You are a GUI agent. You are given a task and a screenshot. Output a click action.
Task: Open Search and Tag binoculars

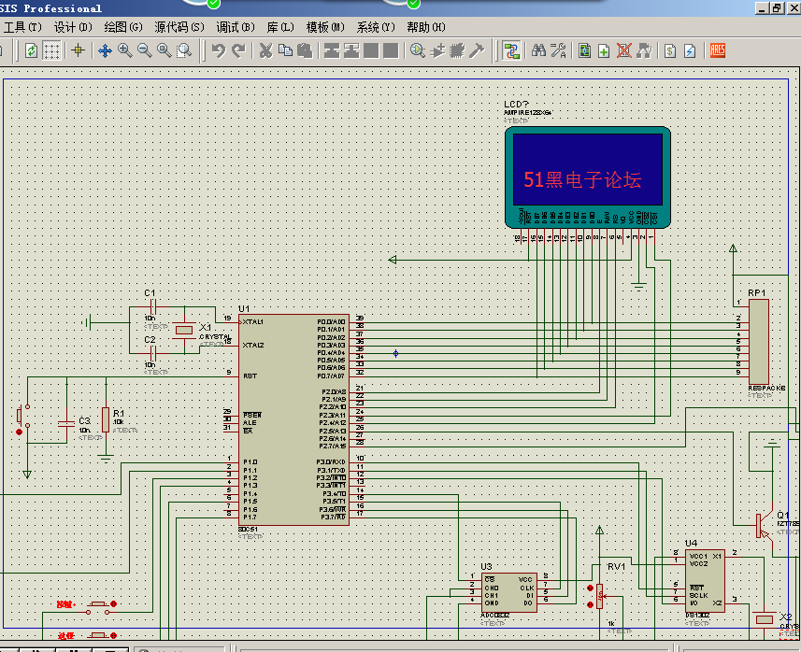tap(538, 50)
